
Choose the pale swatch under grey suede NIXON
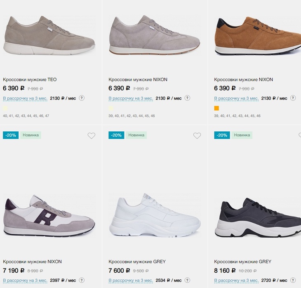pos(111,108)
